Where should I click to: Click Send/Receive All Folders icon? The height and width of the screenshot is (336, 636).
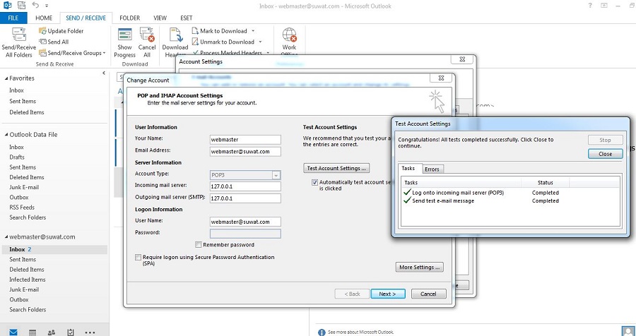coord(18,35)
